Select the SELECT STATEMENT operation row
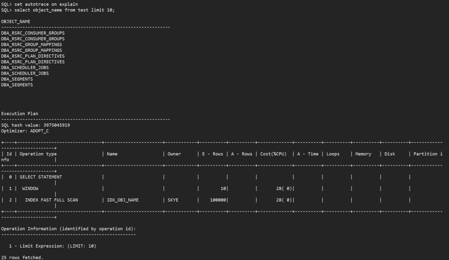The height and width of the screenshot is (260, 449). point(41,177)
